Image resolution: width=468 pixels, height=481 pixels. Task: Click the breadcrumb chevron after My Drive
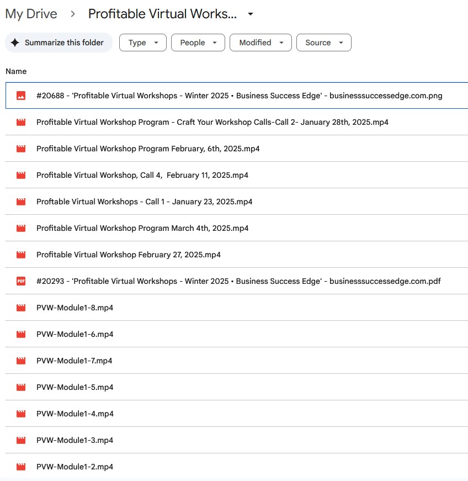(x=72, y=14)
